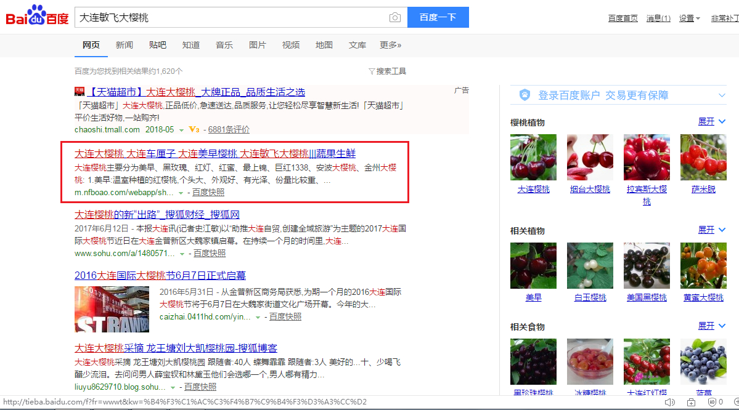Switch to 网页 tab
This screenshot has width=739, height=410.
pos(91,45)
